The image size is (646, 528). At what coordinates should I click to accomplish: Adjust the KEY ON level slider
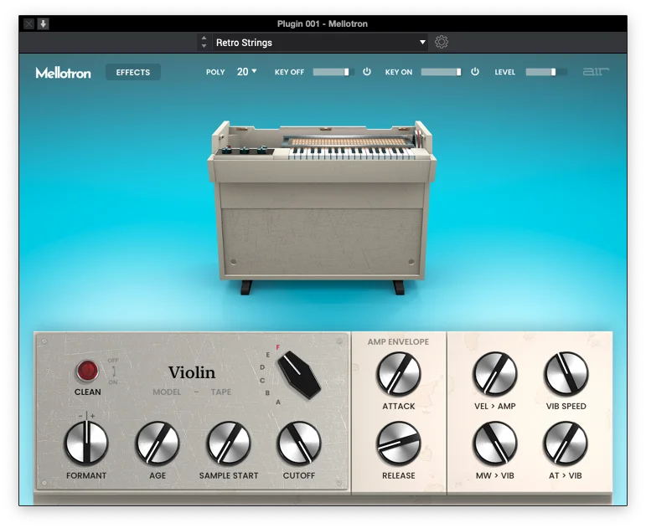point(441,72)
